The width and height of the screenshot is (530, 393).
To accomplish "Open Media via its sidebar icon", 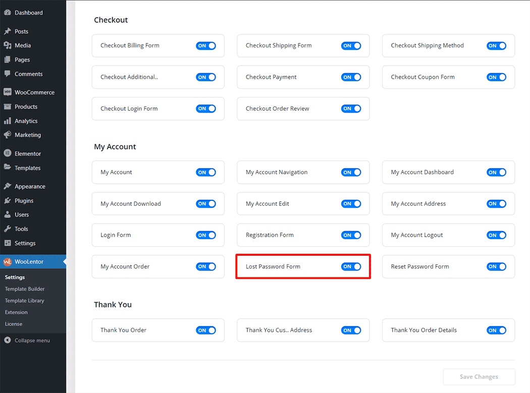I will 8,45.
